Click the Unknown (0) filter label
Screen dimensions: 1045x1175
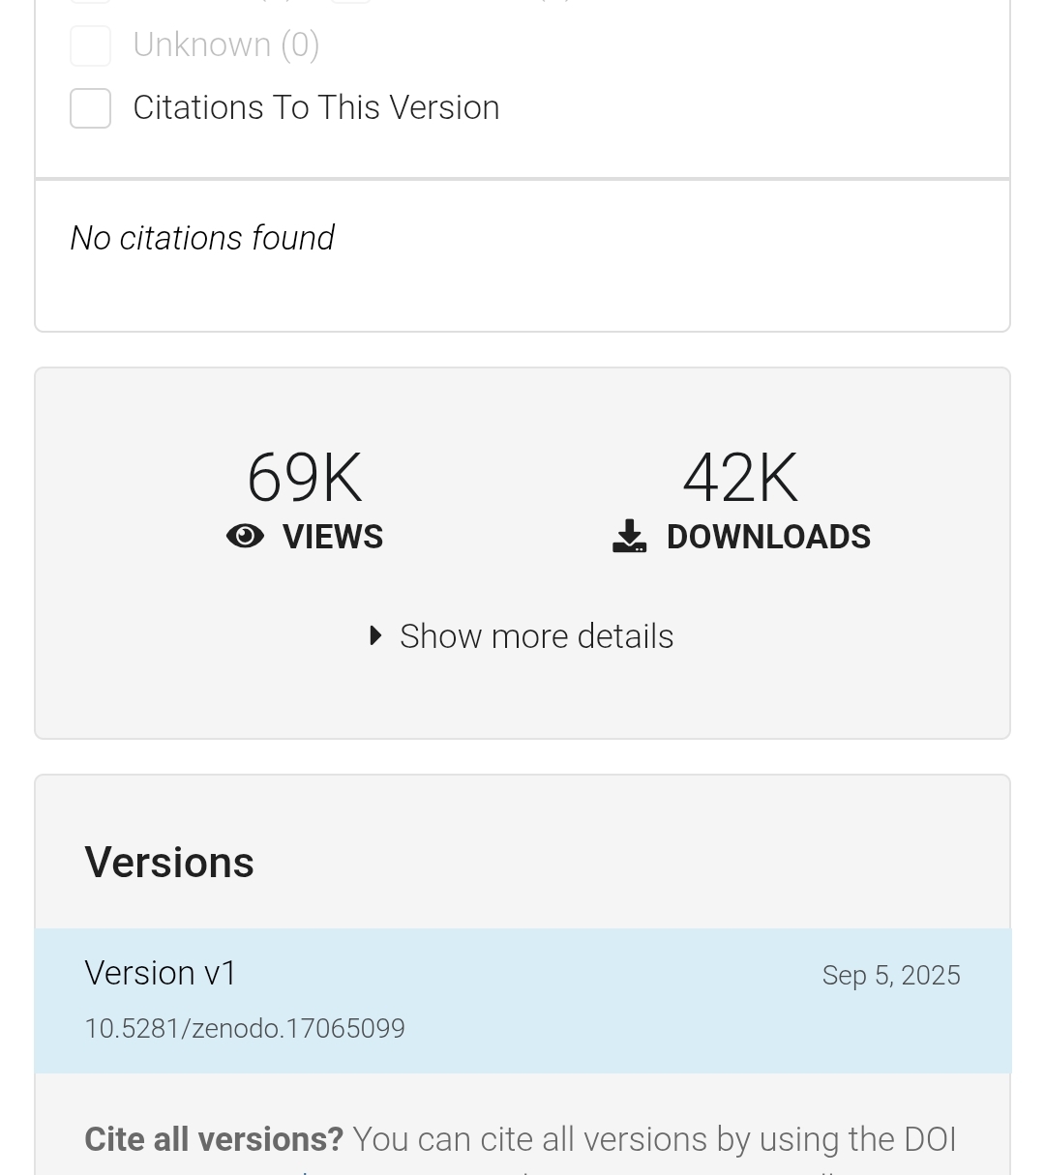pos(225,45)
